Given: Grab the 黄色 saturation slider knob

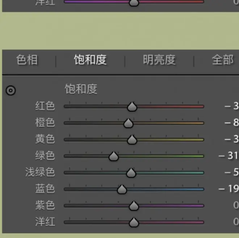Looking at the screenshot, I should coord(132,140).
